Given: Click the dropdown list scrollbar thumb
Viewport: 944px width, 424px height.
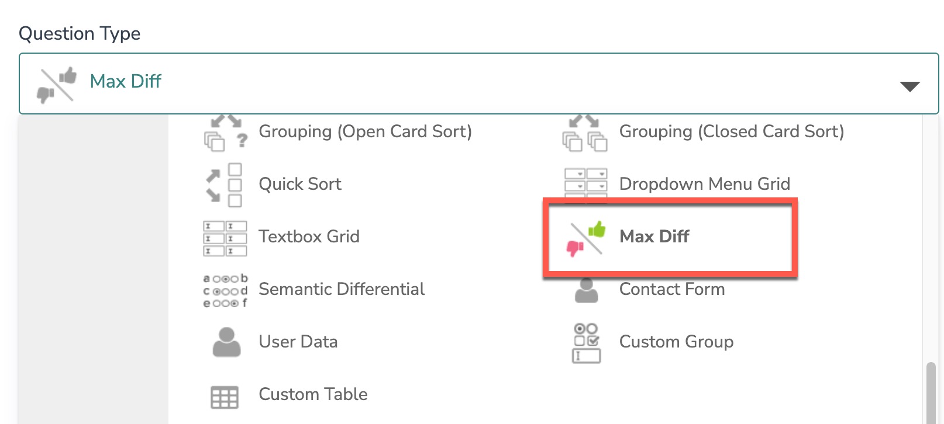Looking at the screenshot, I should tap(931, 393).
